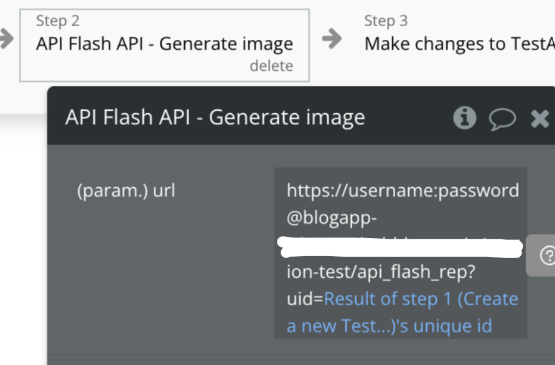Click the 'https://username:password' text in url field

pos(403,190)
